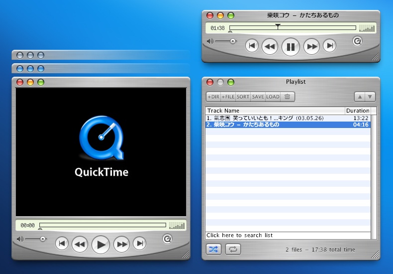Skip to next track in top player

click(x=330, y=46)
